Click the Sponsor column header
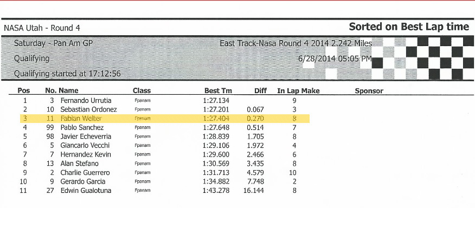 tap(369, 91)
